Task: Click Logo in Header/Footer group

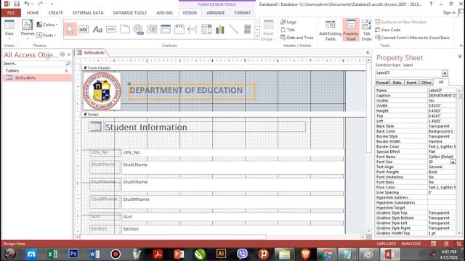Action: tap(288, 22)
